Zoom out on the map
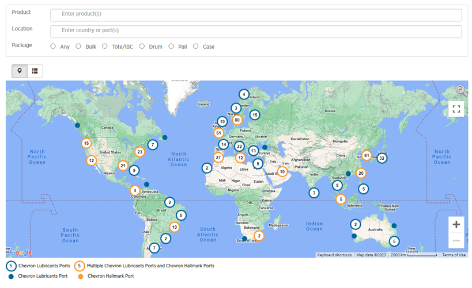Image resolution: width=472 pixels, height=288 pixels. [456, 240]
